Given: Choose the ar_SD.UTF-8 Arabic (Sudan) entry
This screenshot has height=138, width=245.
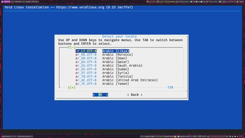Looking at the screenshot, I should (x=102, y=69).
